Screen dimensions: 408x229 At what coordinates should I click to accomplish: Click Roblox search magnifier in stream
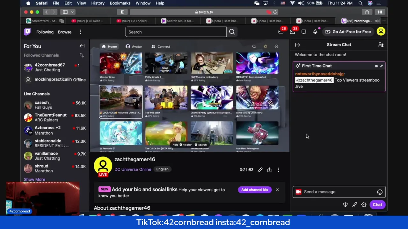click(254, 46)
